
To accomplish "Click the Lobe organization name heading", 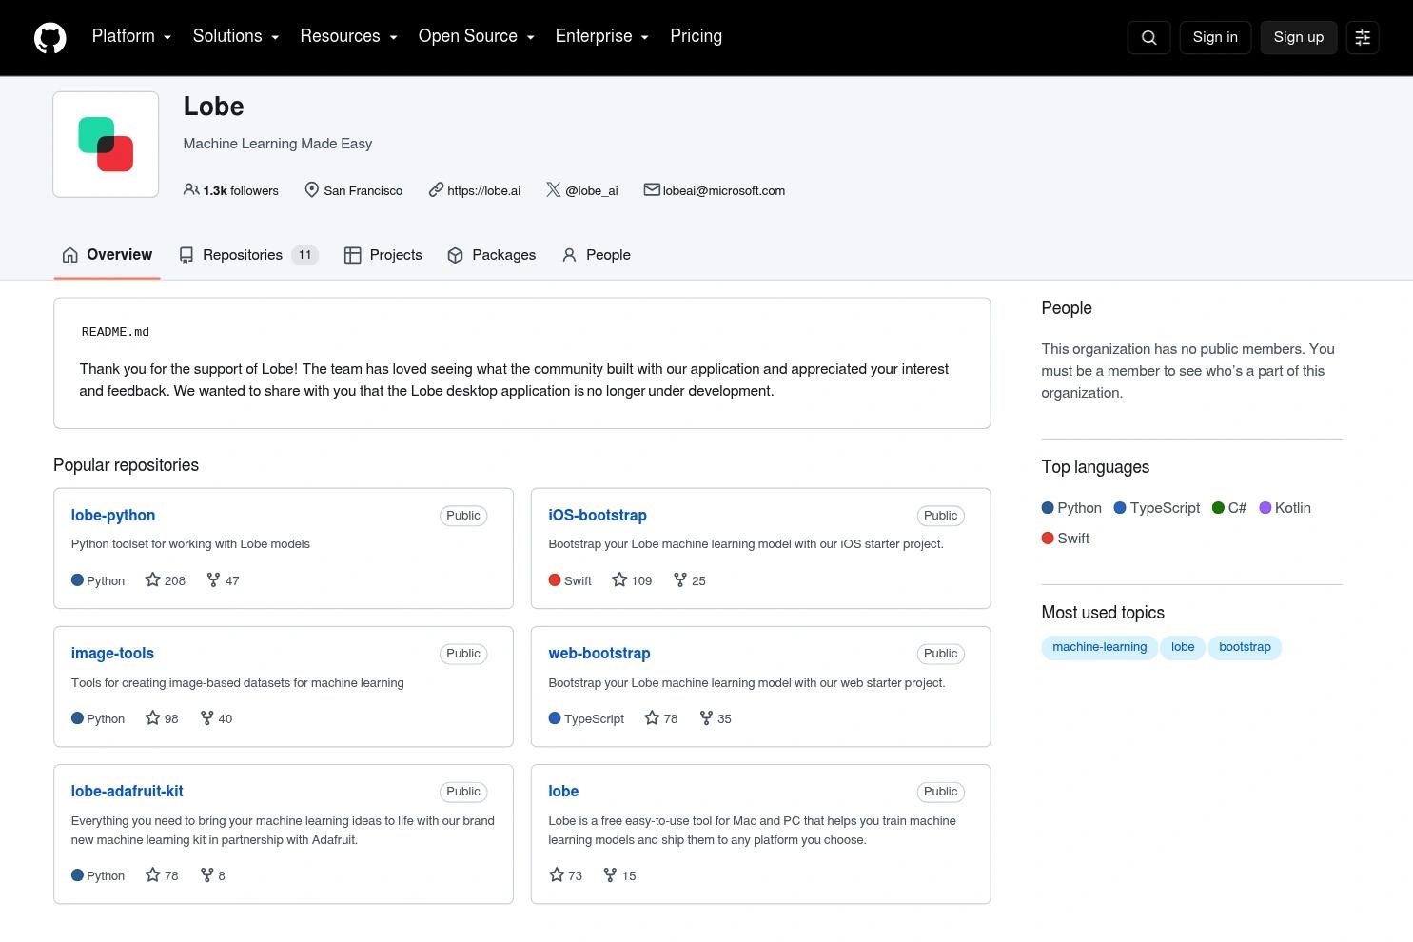I will (214, 107).
